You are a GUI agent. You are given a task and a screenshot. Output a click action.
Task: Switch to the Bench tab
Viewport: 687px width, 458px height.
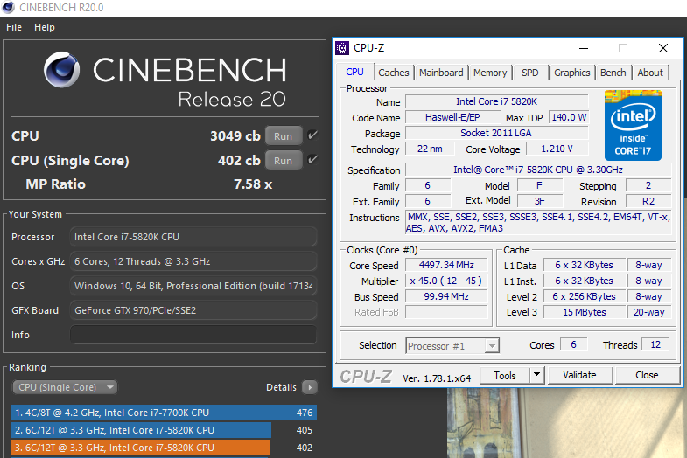pos(613,73)
